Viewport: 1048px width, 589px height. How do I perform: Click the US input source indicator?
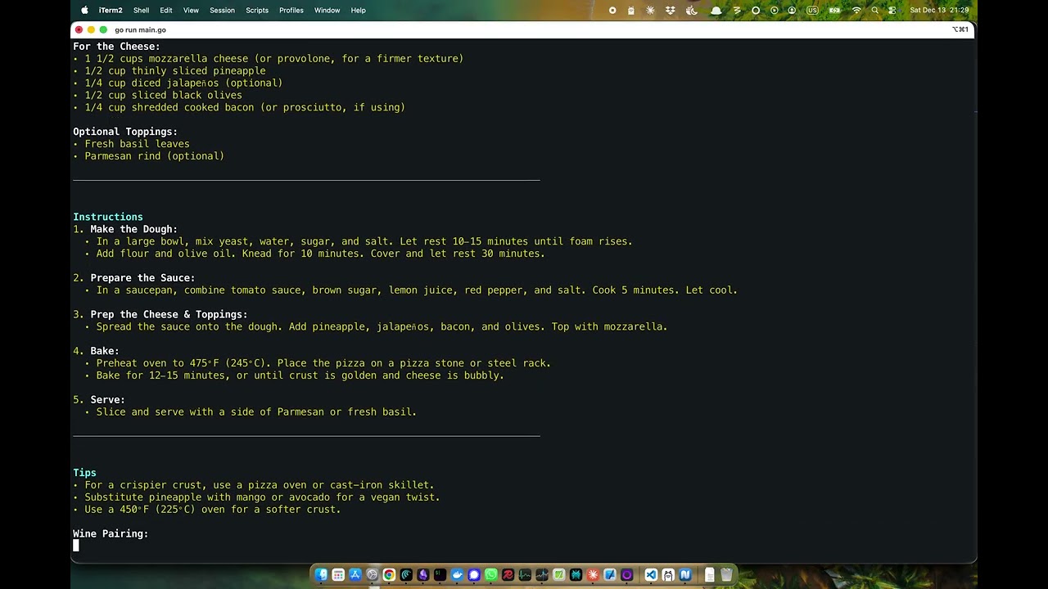point(812,11)
